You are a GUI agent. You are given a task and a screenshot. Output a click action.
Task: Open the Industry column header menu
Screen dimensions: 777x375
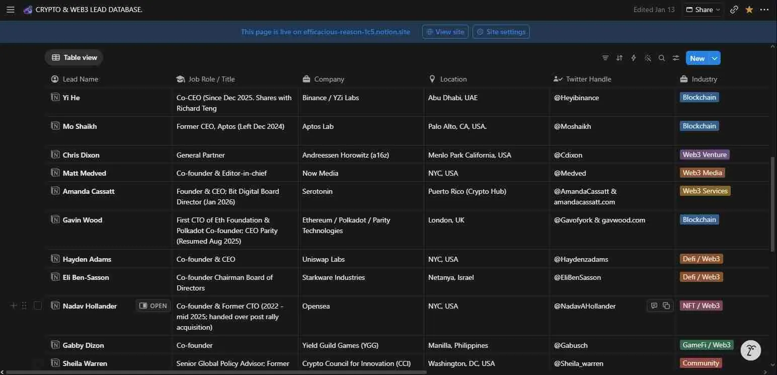click(x=722, y=79)
